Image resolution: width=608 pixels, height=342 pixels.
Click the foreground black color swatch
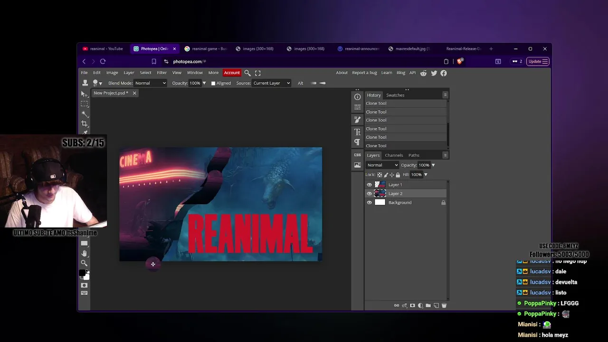point(82,273)
